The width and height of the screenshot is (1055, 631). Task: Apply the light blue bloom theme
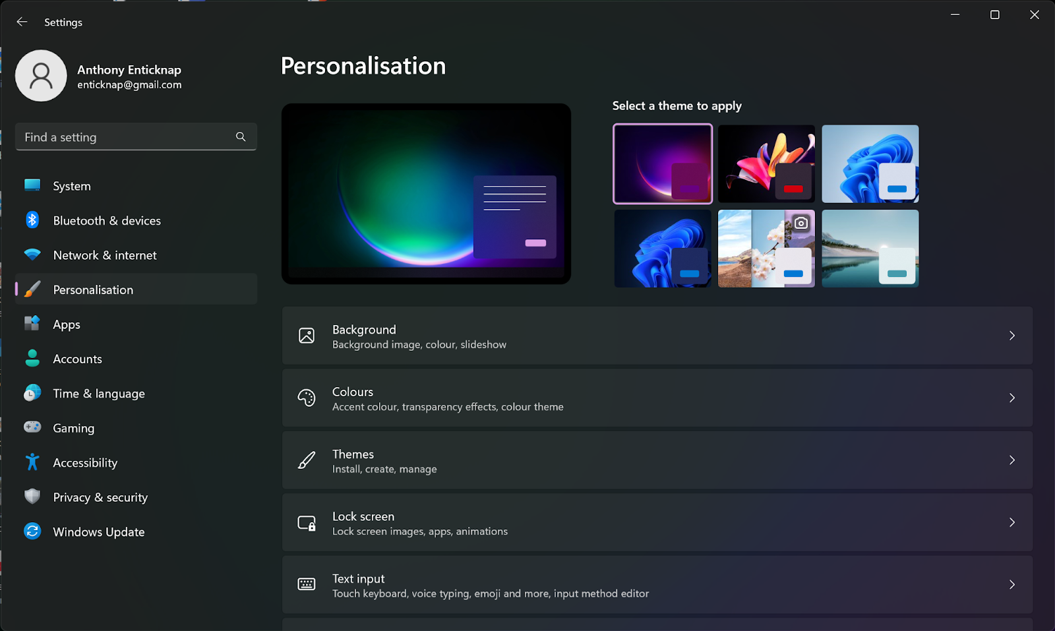click(x=870, y=164)
